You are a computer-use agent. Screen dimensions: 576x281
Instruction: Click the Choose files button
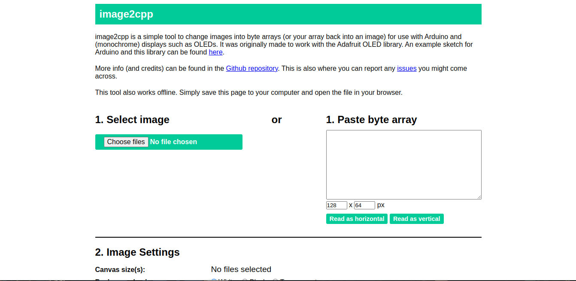point(126,142)
